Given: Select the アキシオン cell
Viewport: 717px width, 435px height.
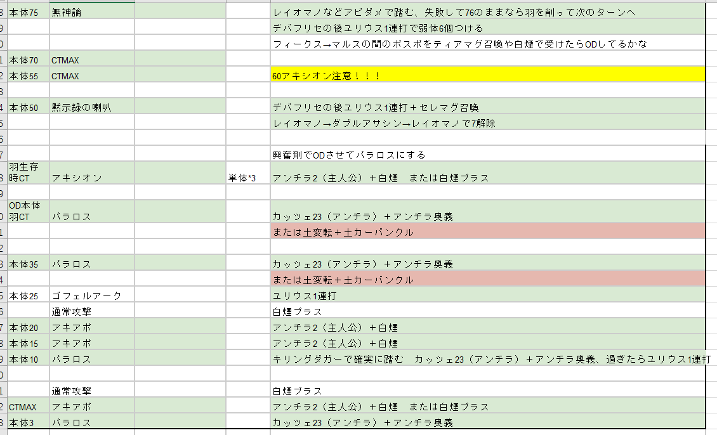Looking at the screenshot, I should [92, 172].
